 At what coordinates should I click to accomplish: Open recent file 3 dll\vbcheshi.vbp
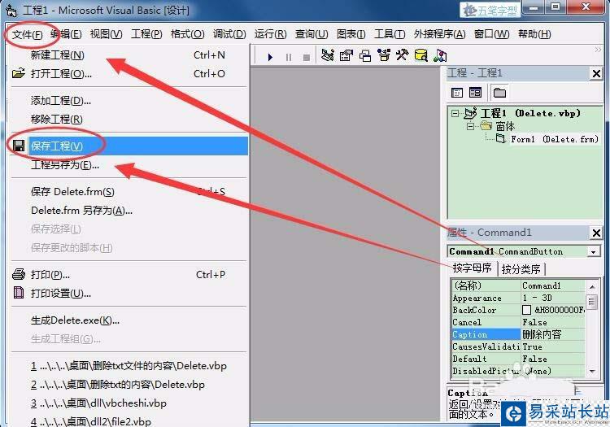(x=129, y=403)
